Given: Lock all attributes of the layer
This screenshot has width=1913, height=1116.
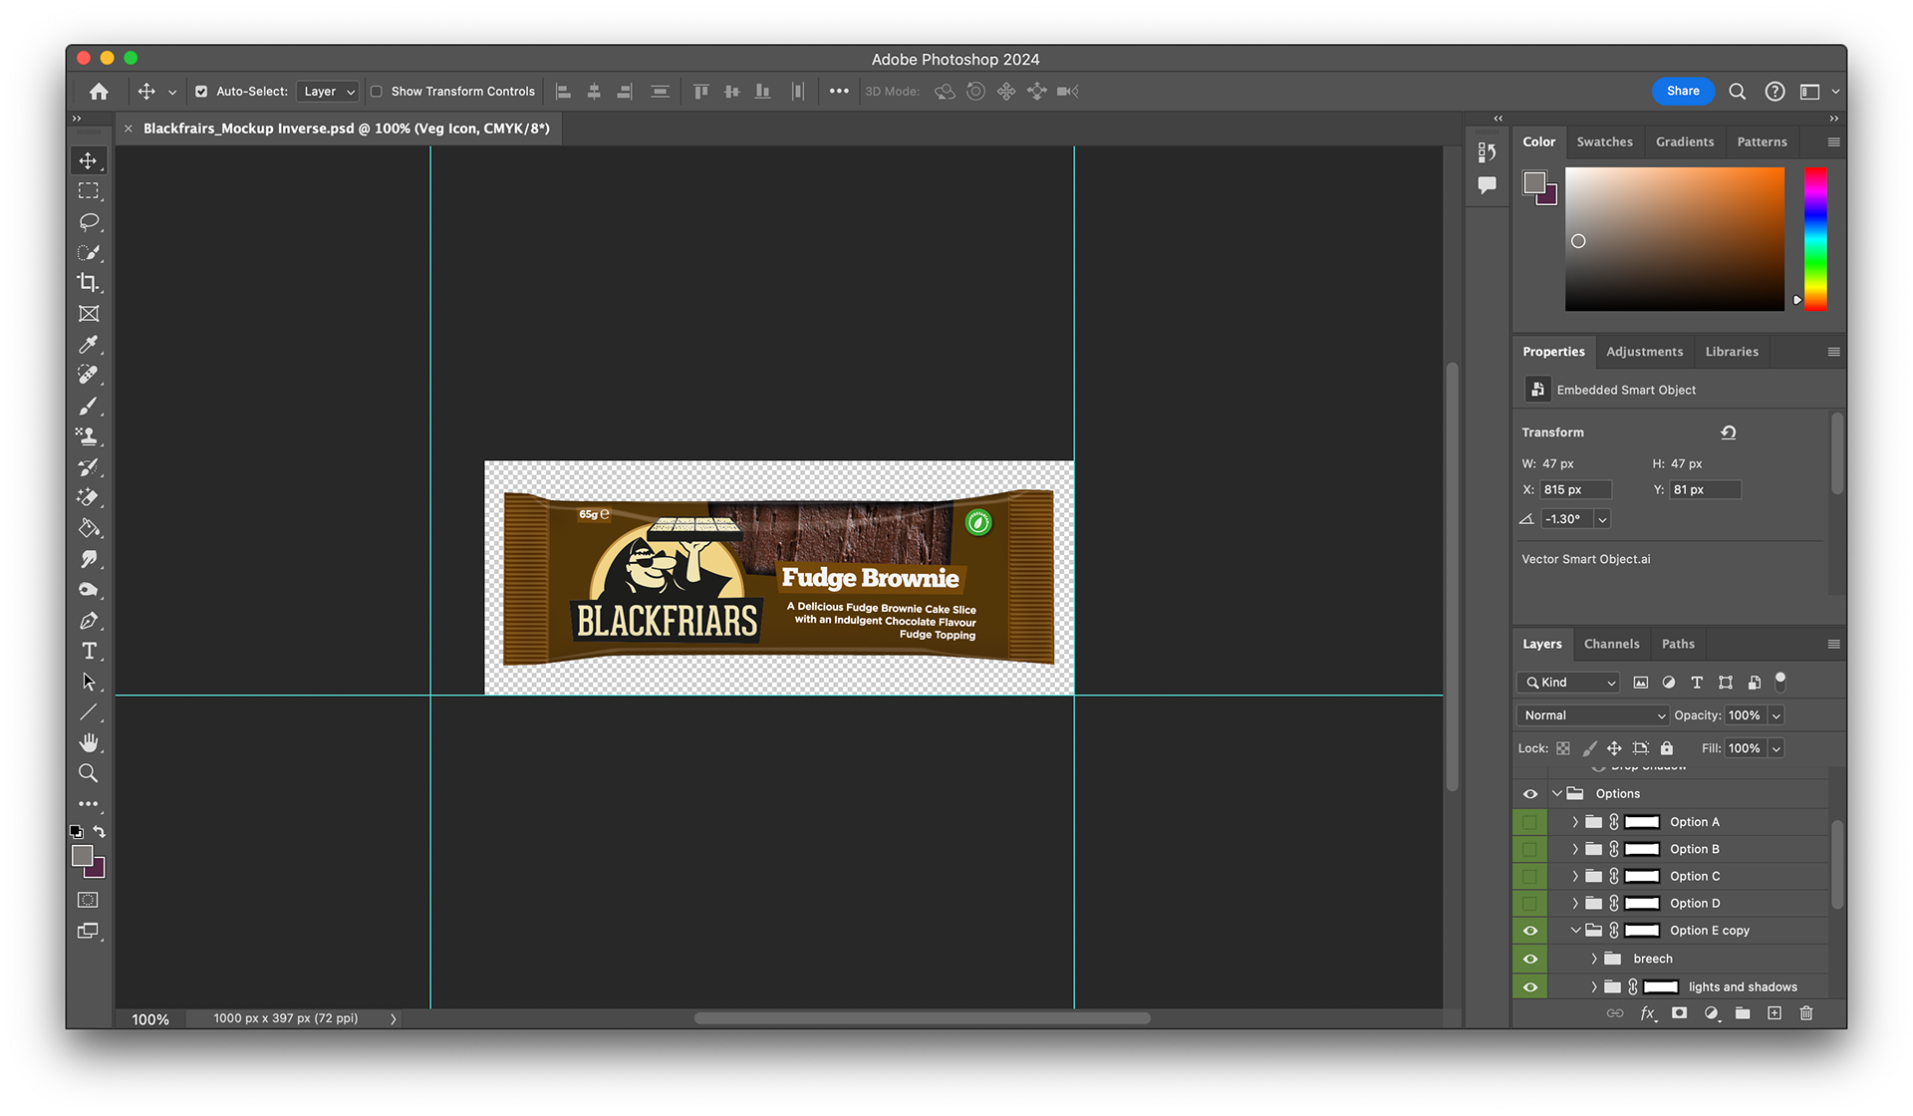Looking at the screenshot, I should coord(1667,748).
